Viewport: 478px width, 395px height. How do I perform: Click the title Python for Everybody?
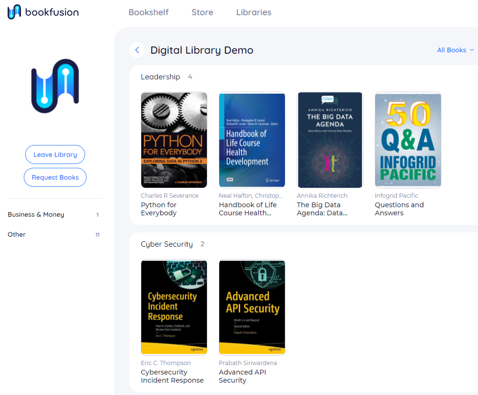(x=159, y=209)
